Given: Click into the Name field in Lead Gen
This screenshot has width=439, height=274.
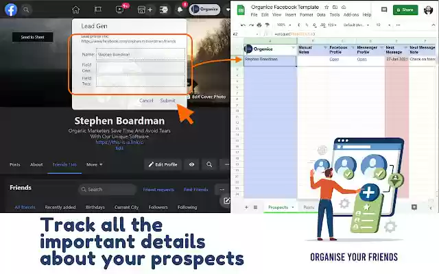Looking at the screenshot, I should tap(141, 54).
